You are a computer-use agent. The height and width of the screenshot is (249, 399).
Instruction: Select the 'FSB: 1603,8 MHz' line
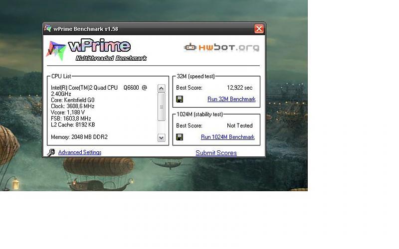71,119
